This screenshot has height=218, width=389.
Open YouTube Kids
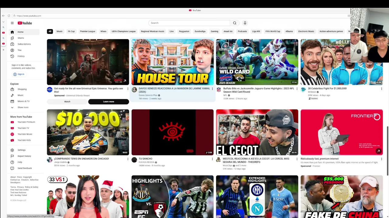24,140
